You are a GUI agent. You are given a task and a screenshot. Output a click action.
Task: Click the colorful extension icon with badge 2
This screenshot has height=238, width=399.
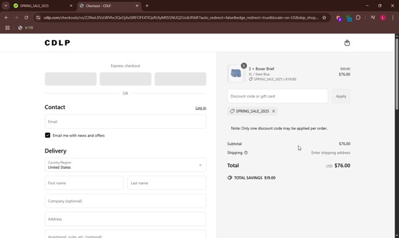[339, 18]
